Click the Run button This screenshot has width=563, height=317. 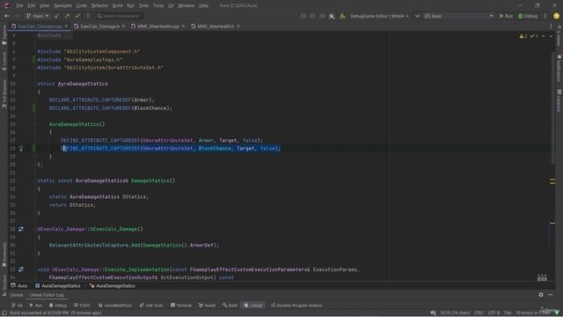tap(507, 16)
